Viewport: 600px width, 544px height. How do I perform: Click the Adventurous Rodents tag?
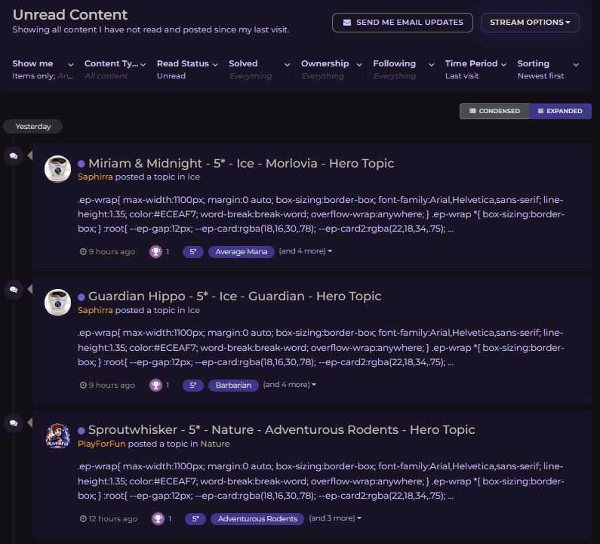pos(257,519)
